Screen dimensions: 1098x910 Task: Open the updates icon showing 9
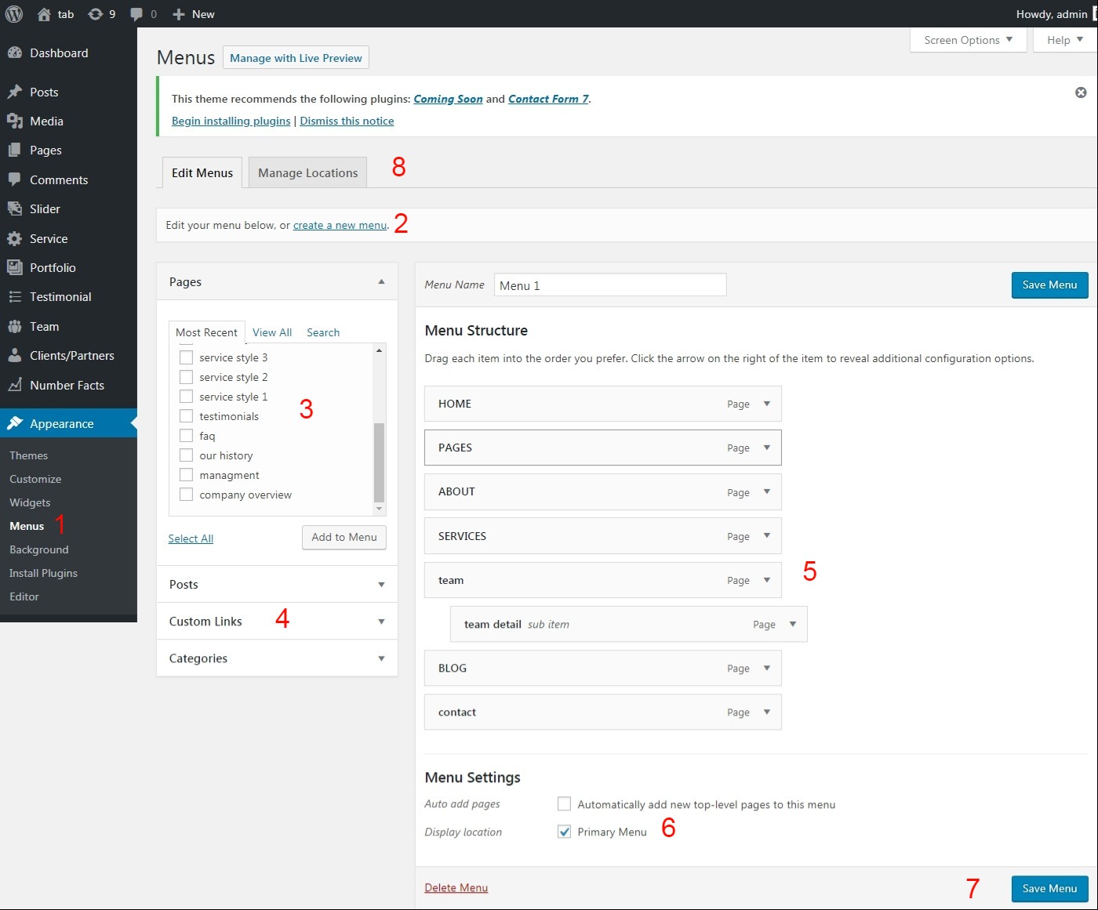click(96, 14)
